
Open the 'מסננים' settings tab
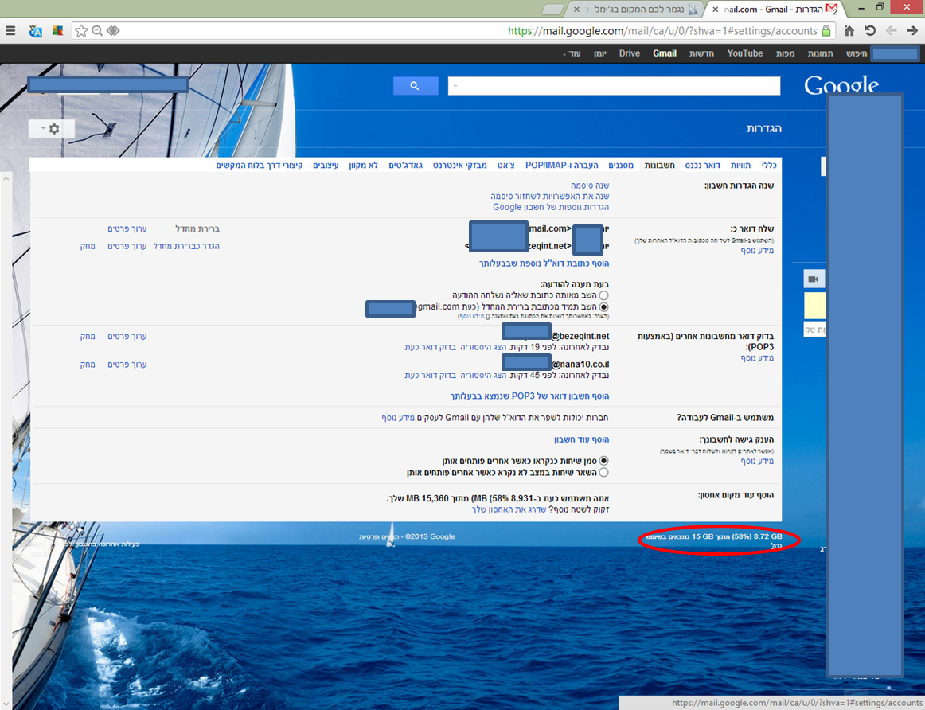(621, 165)
